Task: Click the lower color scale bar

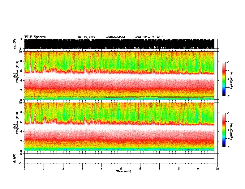Action: pyautogui.click(x=224, y=130)
